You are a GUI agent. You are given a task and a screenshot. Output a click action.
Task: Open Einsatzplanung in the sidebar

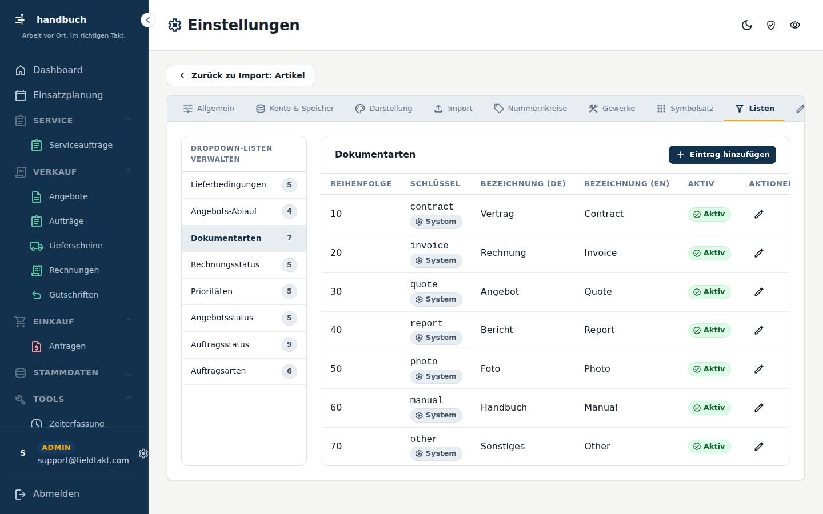[x=74, y=95]
